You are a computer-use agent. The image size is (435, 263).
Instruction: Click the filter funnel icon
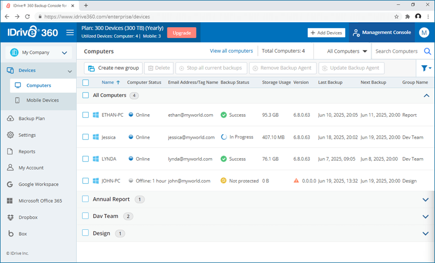coord(425,68)
